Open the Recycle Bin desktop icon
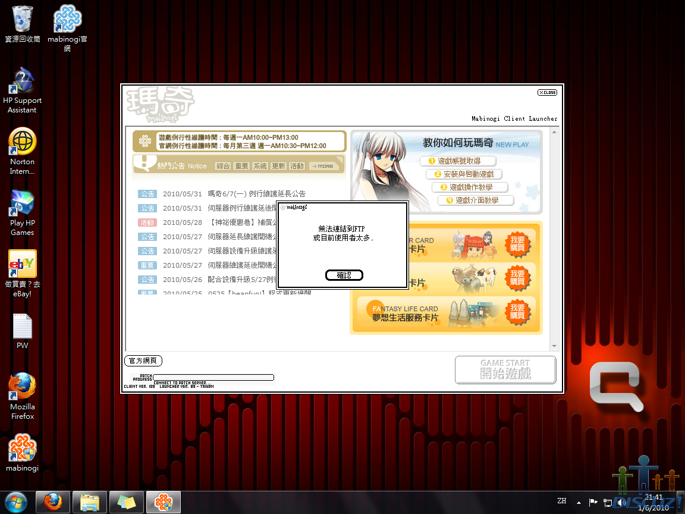 (22, 24)
